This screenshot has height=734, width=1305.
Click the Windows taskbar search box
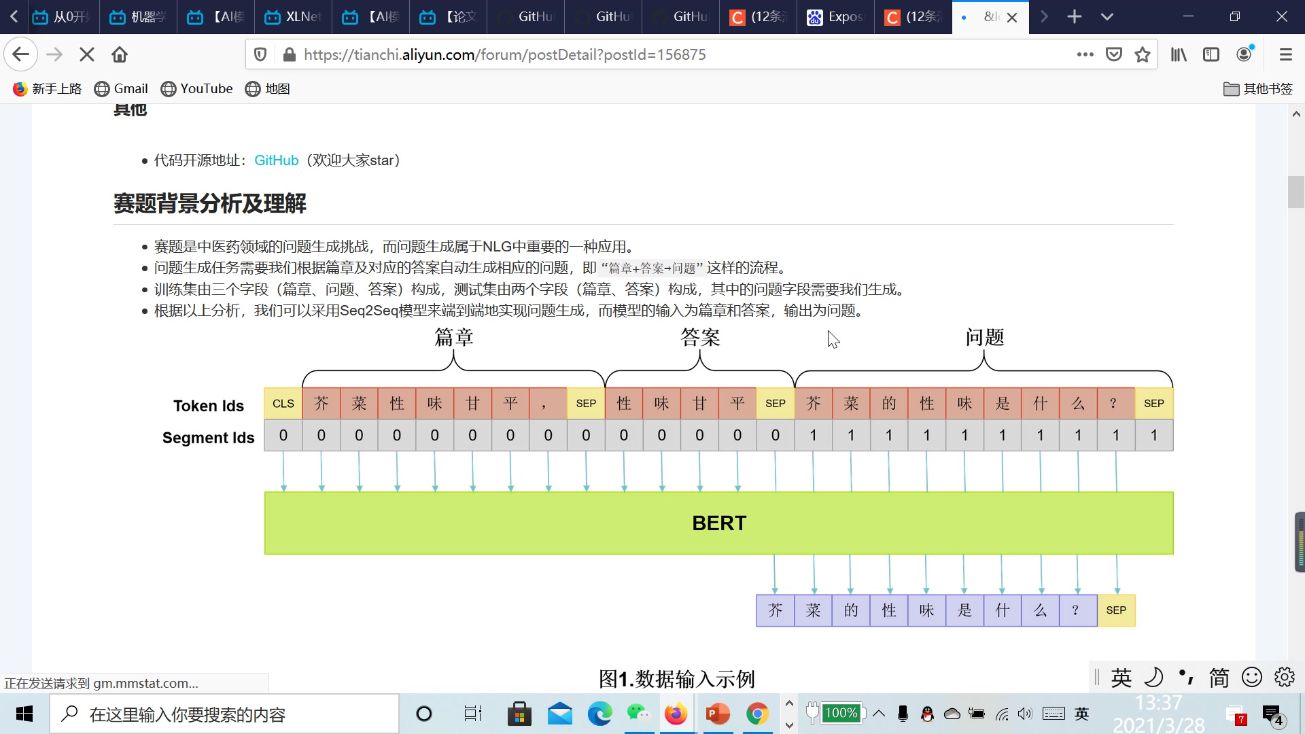224,714
